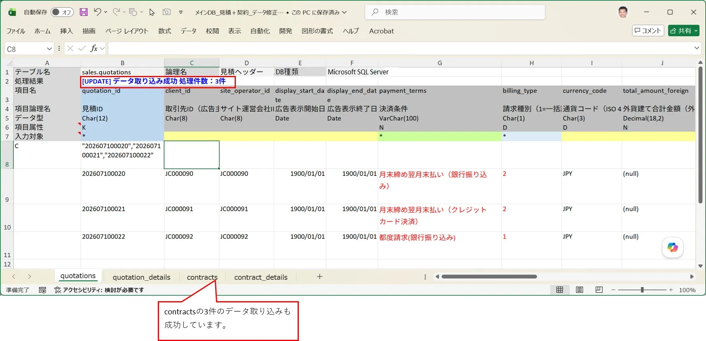The image size is (706, 341).
Task: Save the workbook with the floppy icon
Action: [84, 12]
